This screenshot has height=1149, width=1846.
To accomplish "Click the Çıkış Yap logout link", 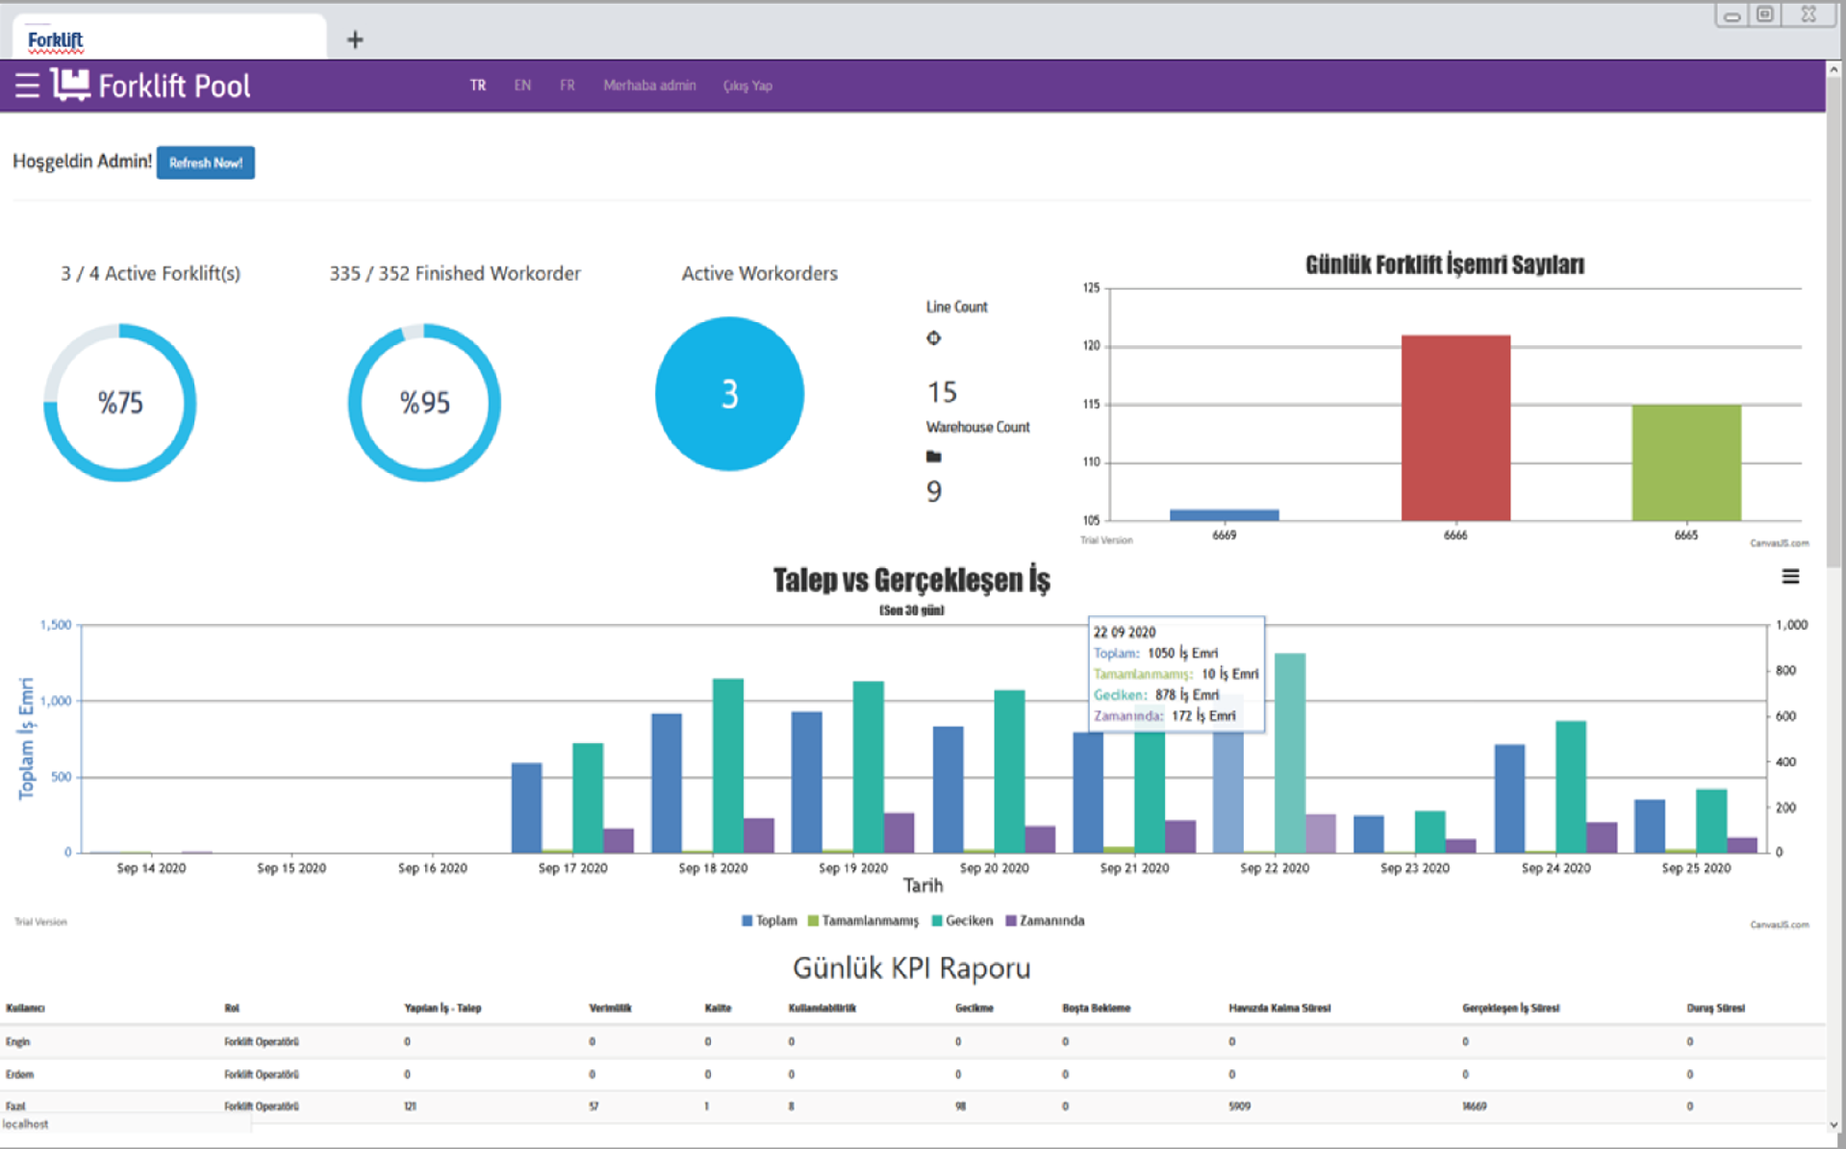I will 747,86.
